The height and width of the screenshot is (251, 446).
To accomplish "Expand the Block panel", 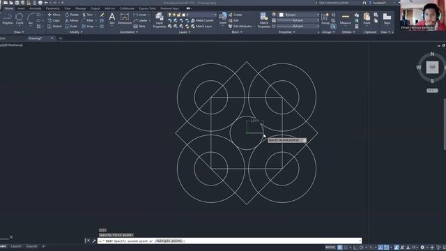I will point(237,32).
